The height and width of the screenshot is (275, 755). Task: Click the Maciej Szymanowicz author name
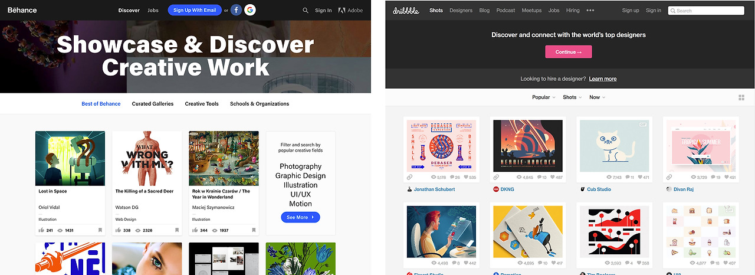click(x=214, y=208)
